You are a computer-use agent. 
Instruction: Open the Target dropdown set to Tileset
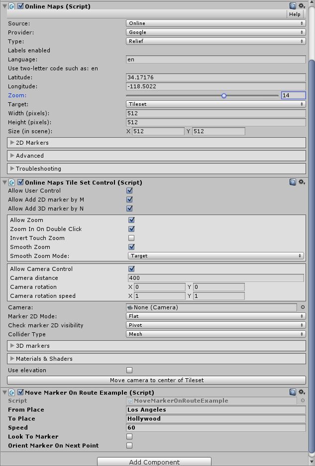coord(216,104)
